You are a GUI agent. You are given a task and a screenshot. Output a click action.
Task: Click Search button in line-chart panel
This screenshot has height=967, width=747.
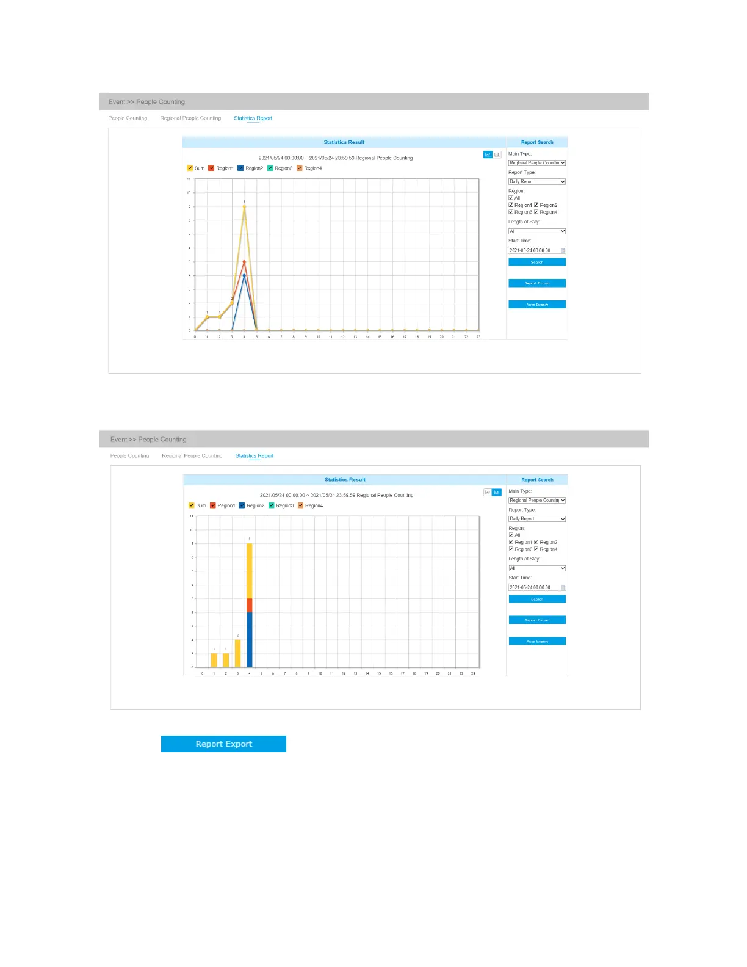[537, 262]
